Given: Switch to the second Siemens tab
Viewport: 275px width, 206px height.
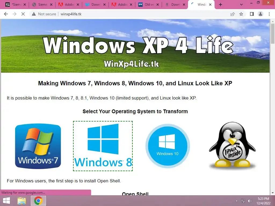Looking at the screenshot, I should (x=42, y=5).
